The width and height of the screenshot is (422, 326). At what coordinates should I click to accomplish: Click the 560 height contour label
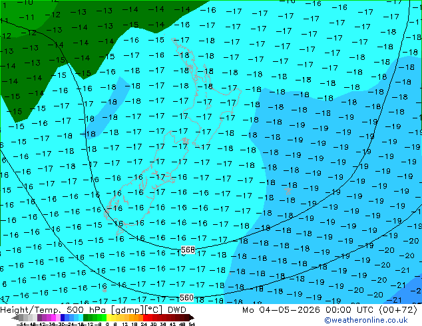186,298
